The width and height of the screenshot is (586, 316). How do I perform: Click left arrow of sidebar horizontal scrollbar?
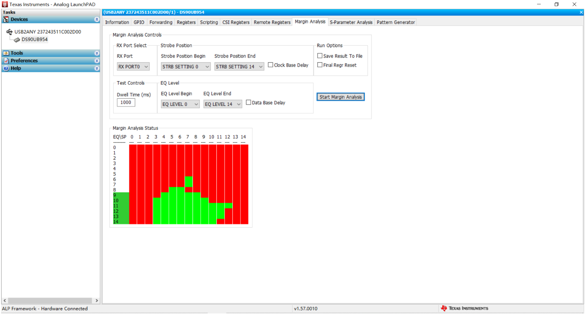coord(5,301)
